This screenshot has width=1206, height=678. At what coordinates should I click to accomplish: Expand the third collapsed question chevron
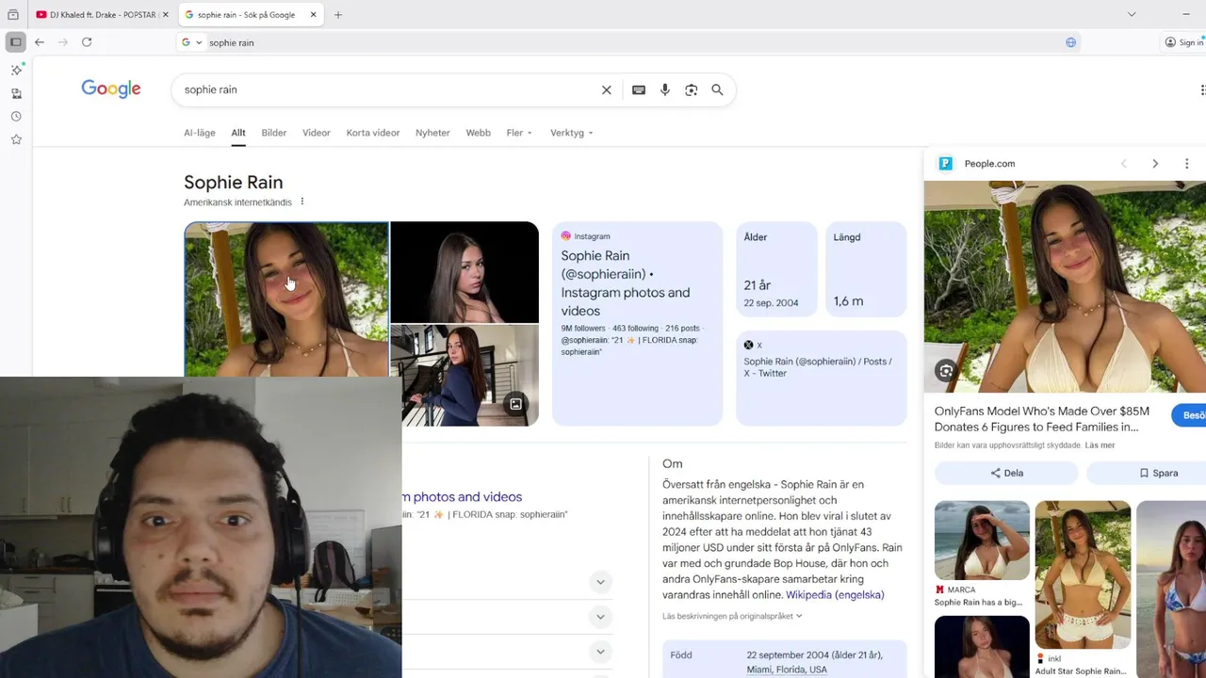click(x=600, y=652)
